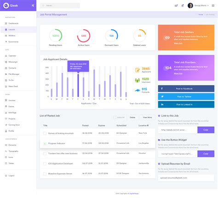Click the Ecommerce cart icon

(6, 42)
